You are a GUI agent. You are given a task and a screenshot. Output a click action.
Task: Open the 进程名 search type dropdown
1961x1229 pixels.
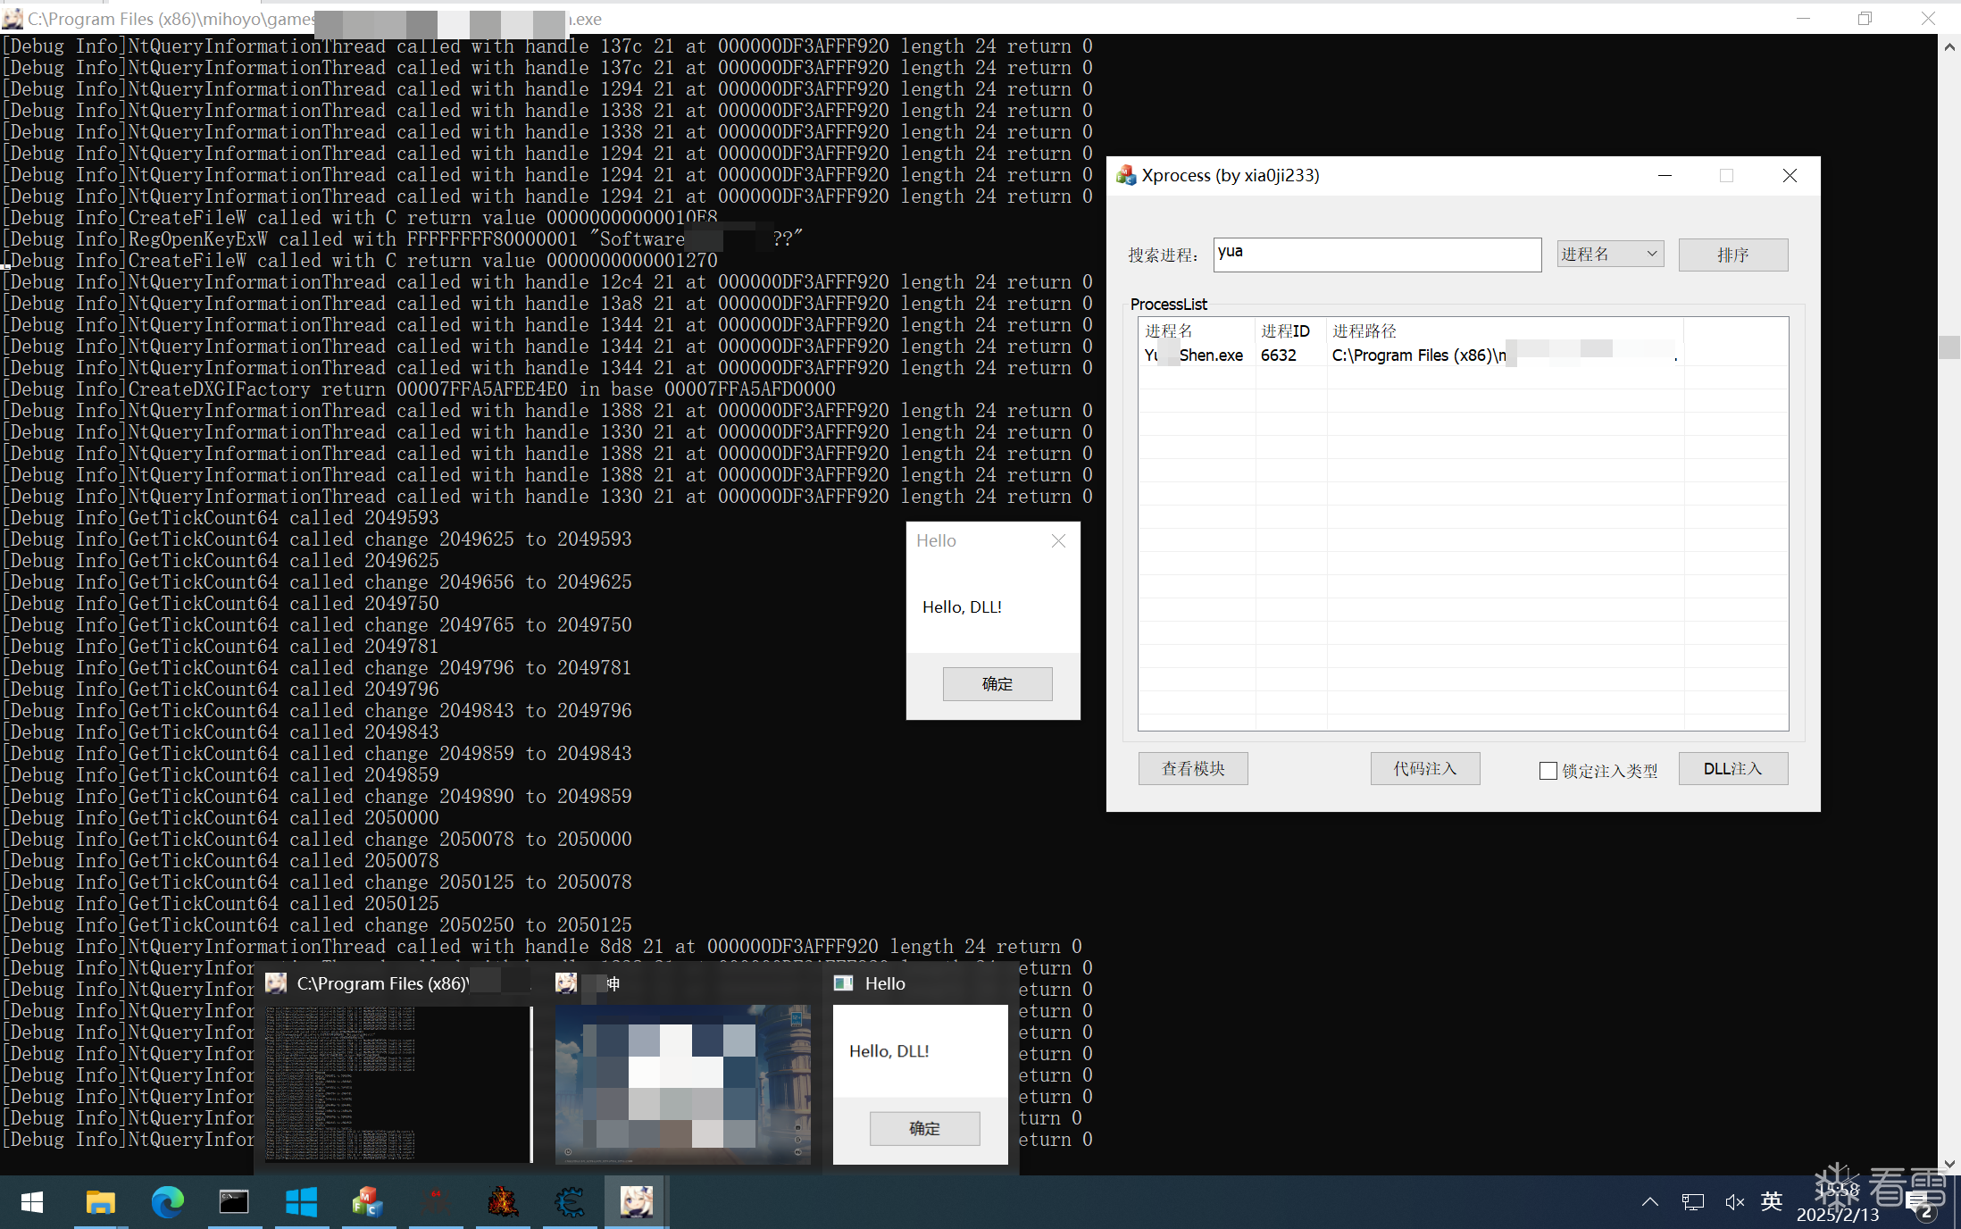[x=1610, y=255]
